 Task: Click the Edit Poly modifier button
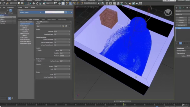pyautogui.click(x=181, y=18)
